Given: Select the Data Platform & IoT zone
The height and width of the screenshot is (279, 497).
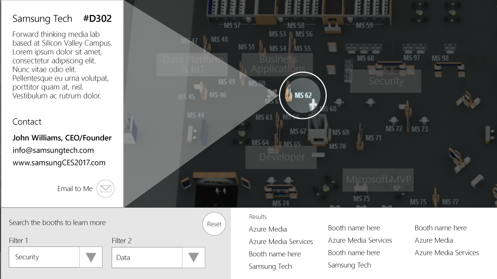Looking at the screenshot, I should 193,64.
